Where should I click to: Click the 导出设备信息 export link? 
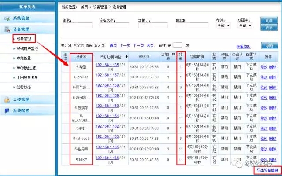click(267, 170)
